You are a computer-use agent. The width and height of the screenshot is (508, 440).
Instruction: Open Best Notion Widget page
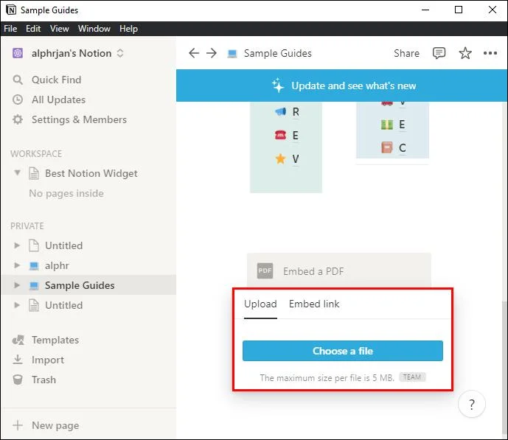91,173
